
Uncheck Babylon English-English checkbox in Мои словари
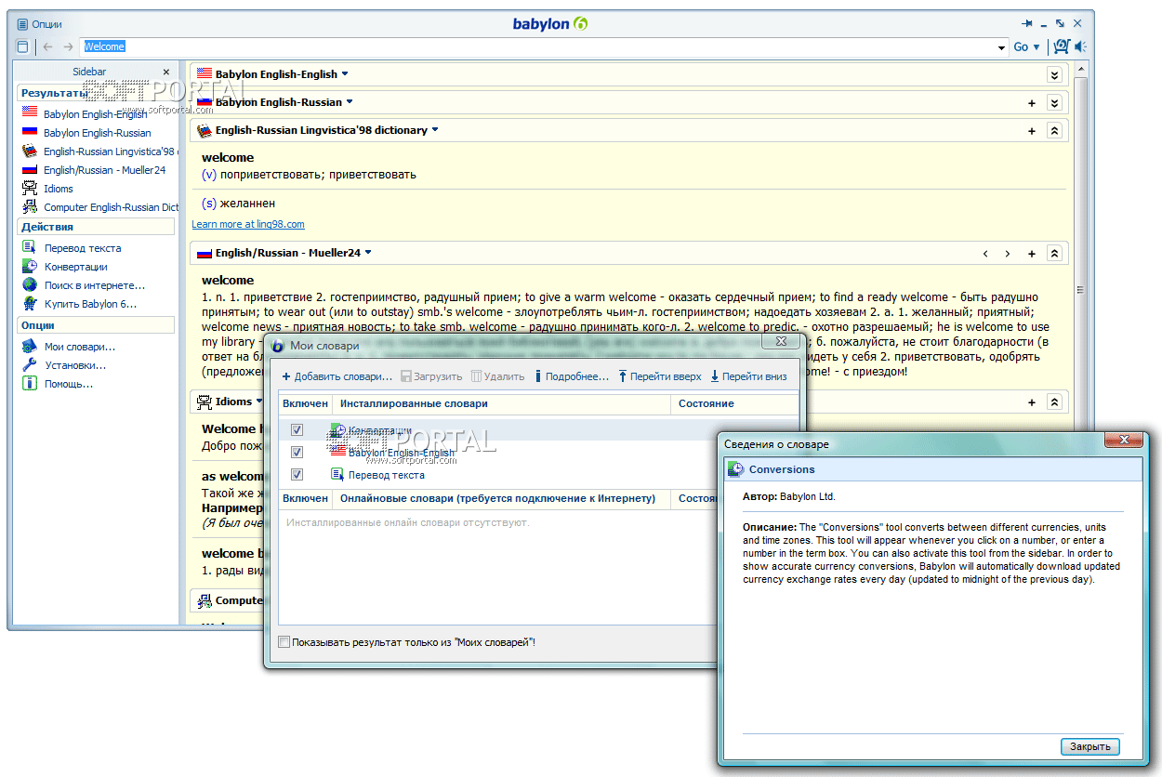click(x=297, y=453)
